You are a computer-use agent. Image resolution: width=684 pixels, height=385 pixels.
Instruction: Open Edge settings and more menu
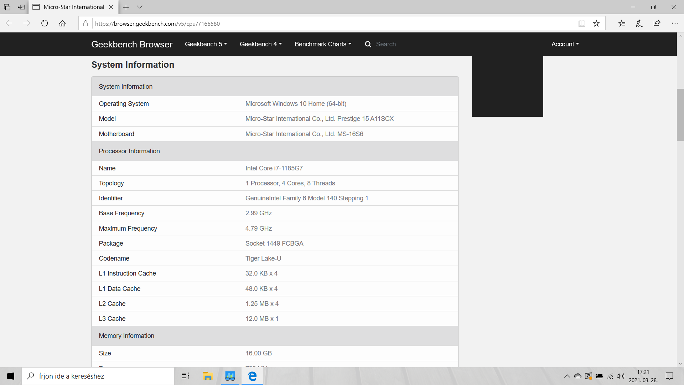tap(675, 24)
